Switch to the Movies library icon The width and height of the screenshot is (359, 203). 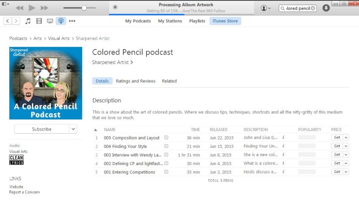point(39,21)
